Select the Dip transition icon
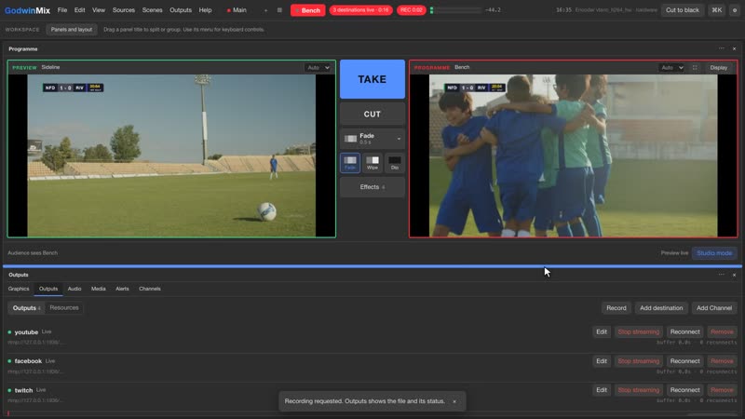 (394, 162)
